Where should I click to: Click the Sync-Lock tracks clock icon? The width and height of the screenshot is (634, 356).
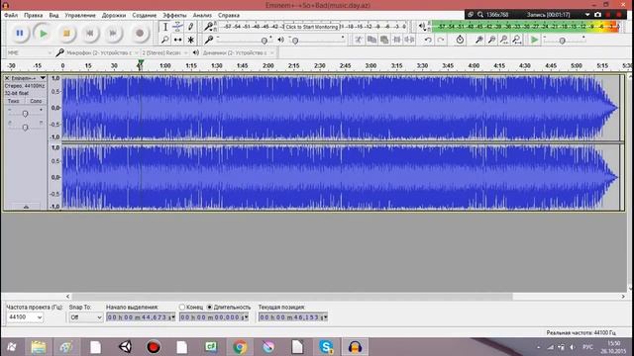coord(460,40)
